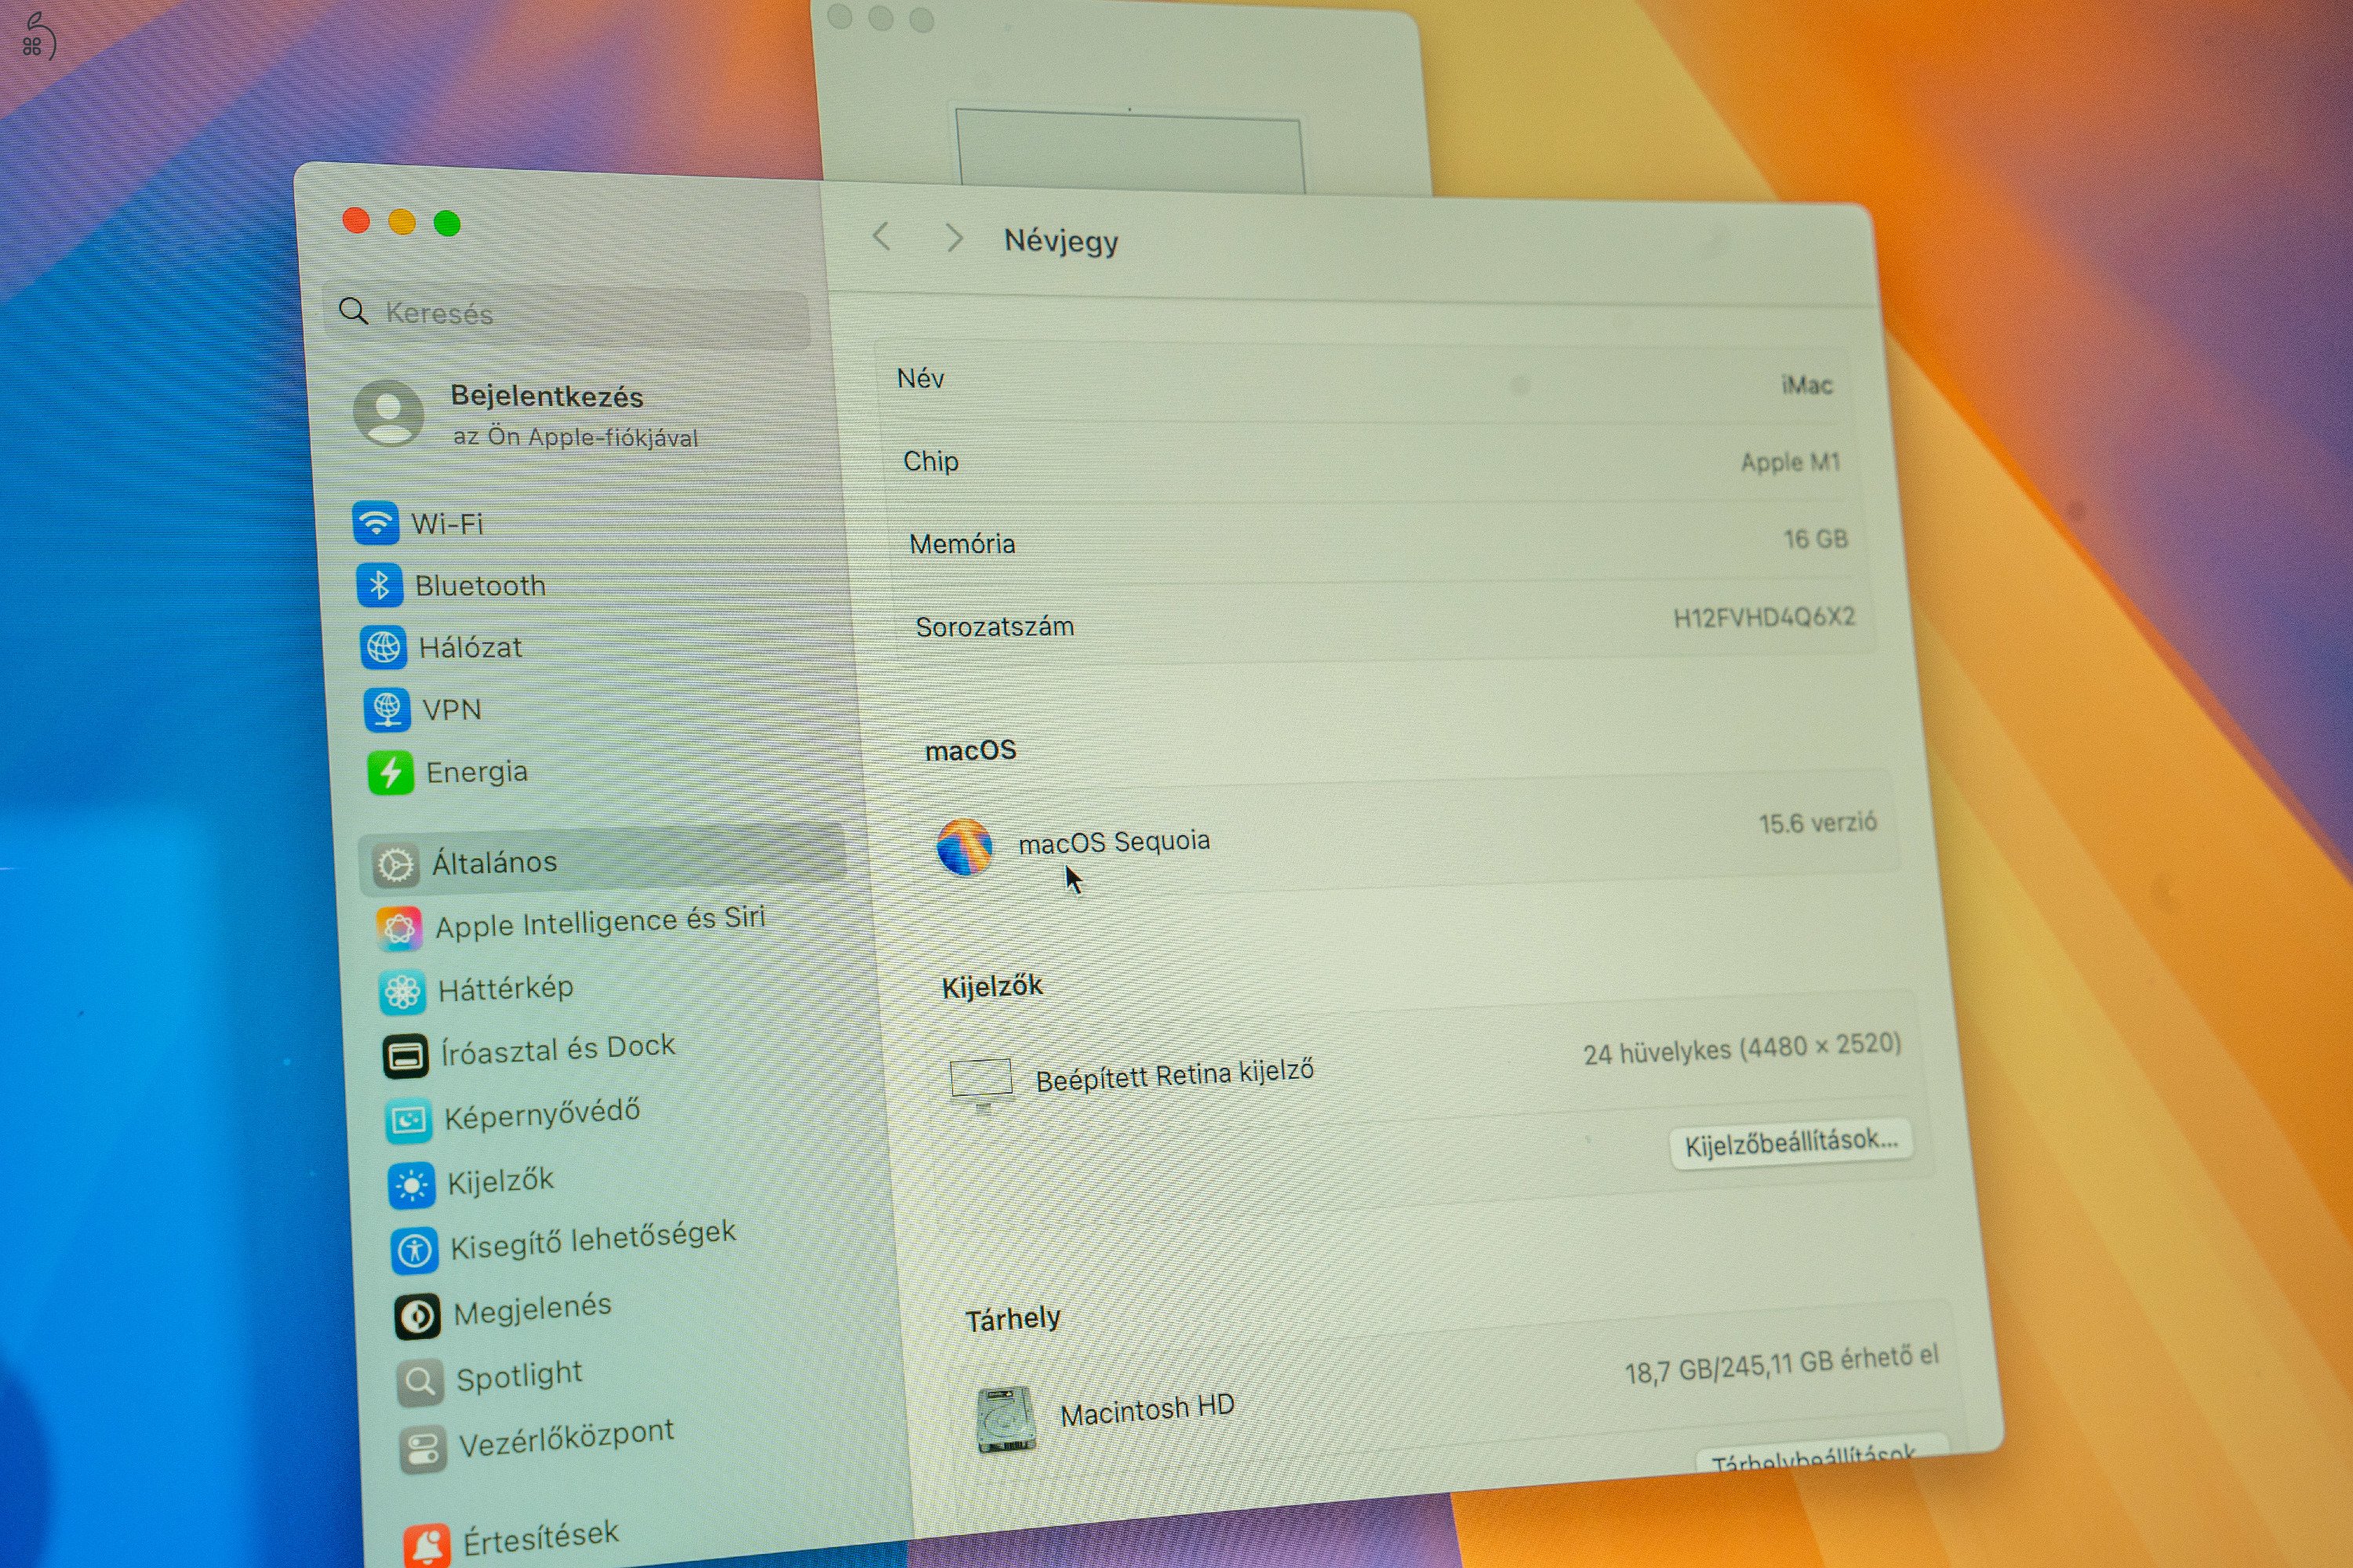Click the Kijelzők section heading

coord(991,986)
